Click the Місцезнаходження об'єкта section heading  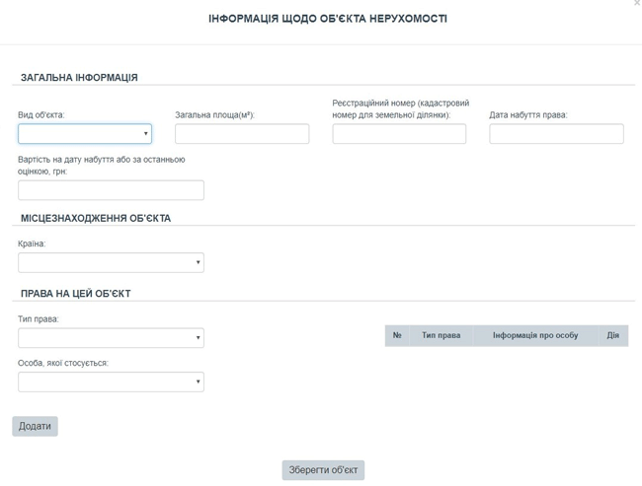pos(96,218)
